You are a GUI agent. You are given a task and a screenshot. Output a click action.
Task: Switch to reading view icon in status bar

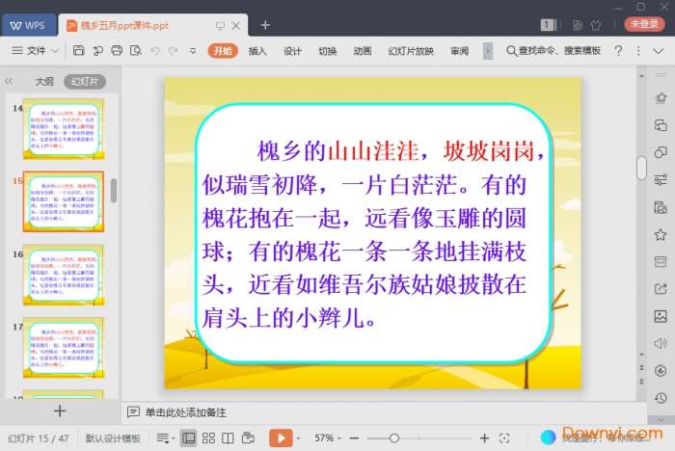(229, 438)
